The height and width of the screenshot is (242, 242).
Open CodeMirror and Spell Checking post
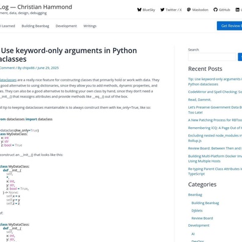215,92
